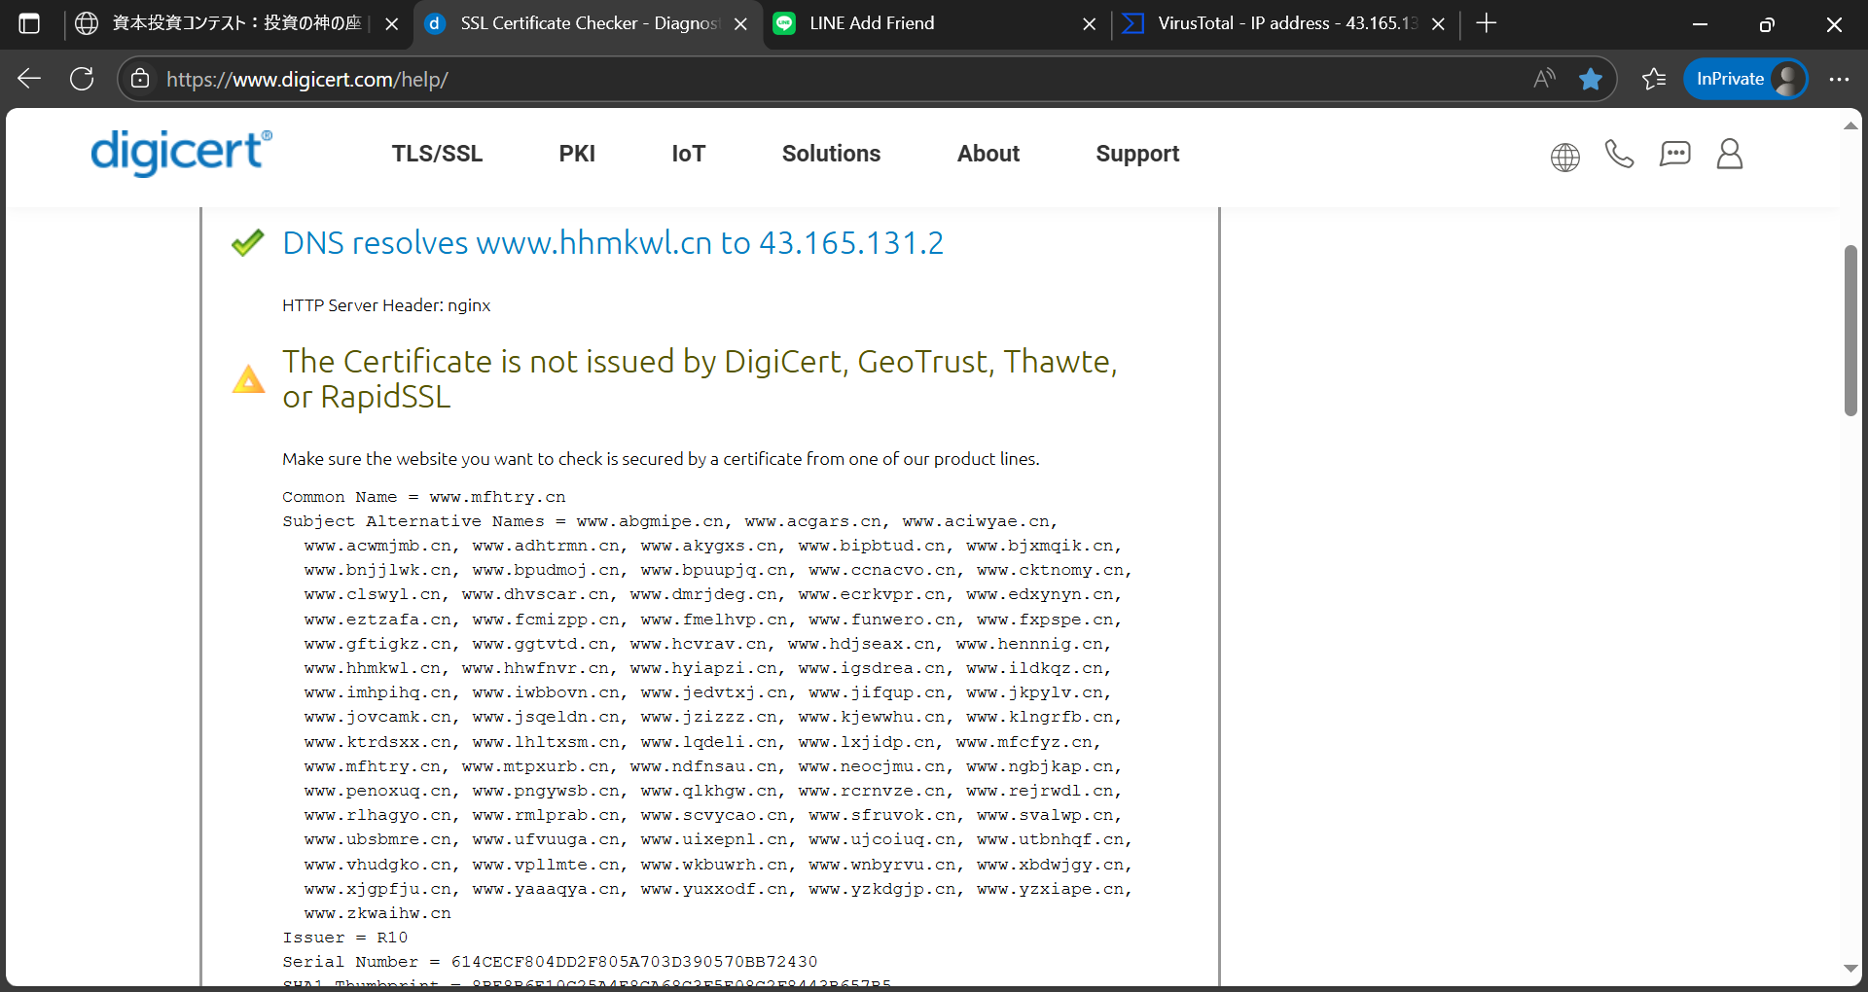The height and width of the screenshot is (992, 1868).
Task: Open the Support navigation menu
Action: (x=1137, y=154)
